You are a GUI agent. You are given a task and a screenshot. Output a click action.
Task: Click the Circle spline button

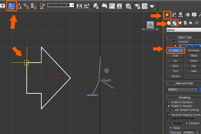pos(176,56)
